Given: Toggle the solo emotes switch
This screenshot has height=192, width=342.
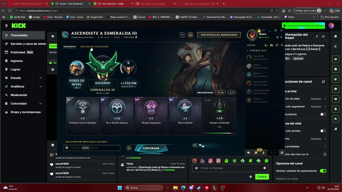Looking at the screenshot, I should pos(323,131).
